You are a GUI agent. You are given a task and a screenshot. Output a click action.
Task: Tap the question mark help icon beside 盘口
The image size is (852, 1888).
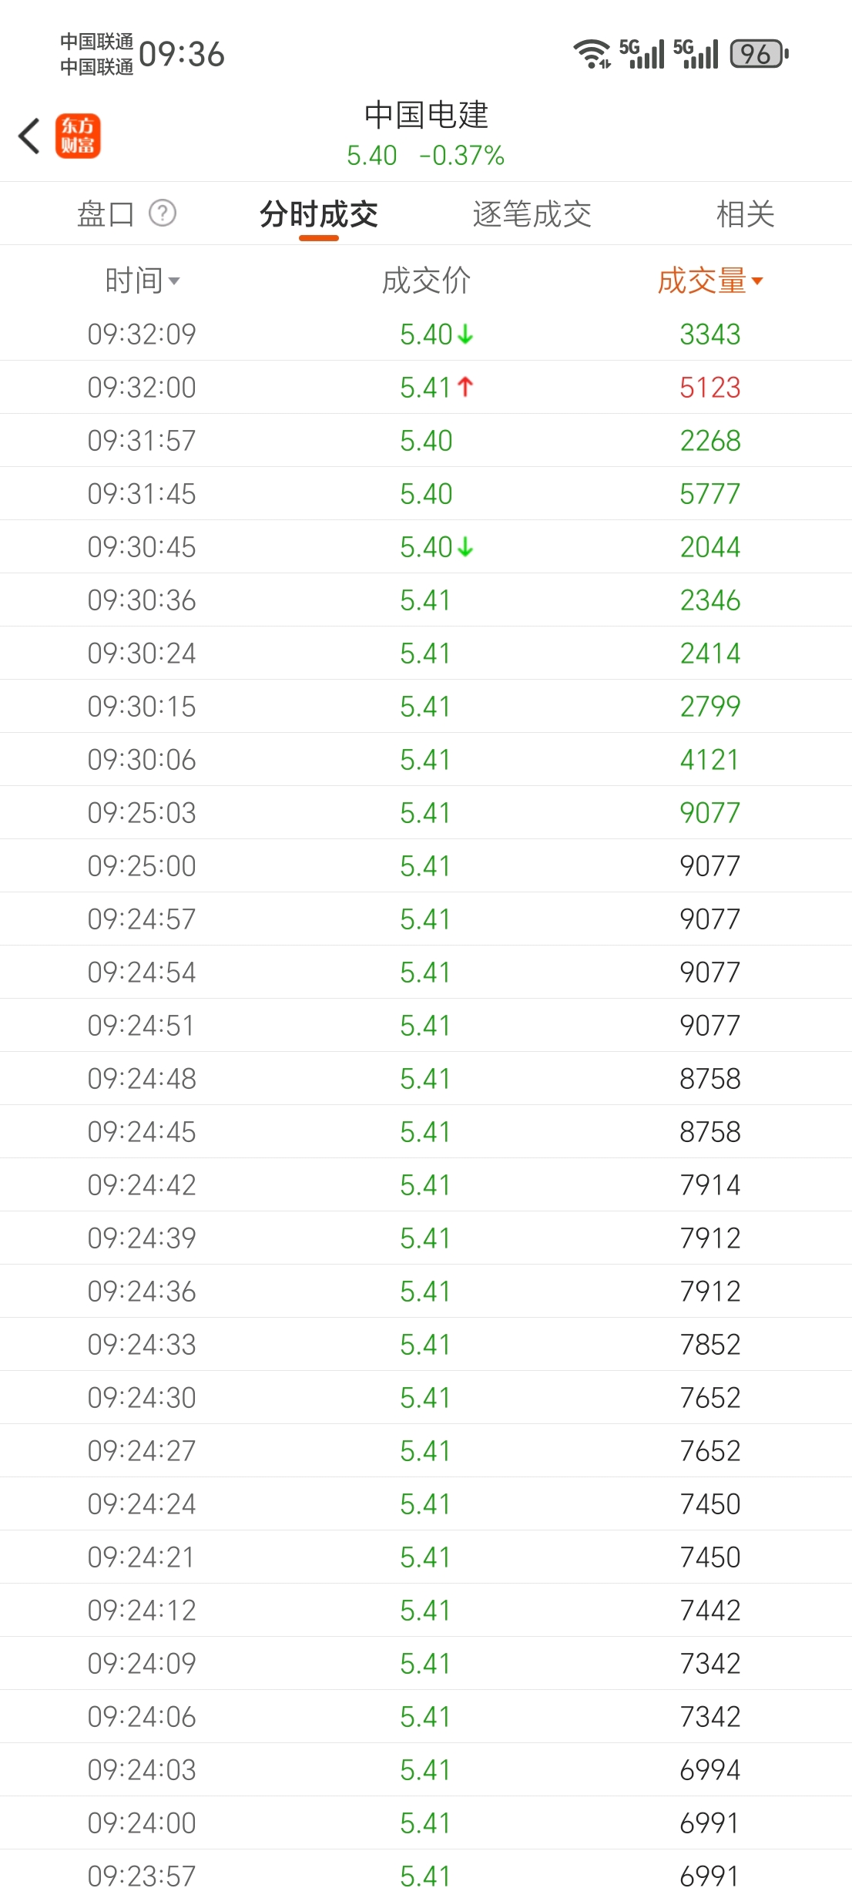click(163, 213)
